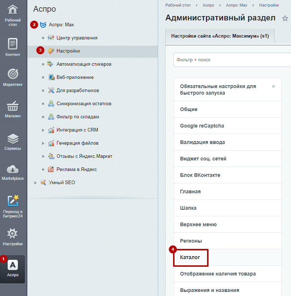
Task: Click the Реклама в Яндекс target icon
Action: [x=51, y=169]
